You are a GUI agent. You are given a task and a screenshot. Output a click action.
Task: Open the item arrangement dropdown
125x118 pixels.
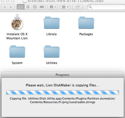pyautogui.click(x=65, y=7)
